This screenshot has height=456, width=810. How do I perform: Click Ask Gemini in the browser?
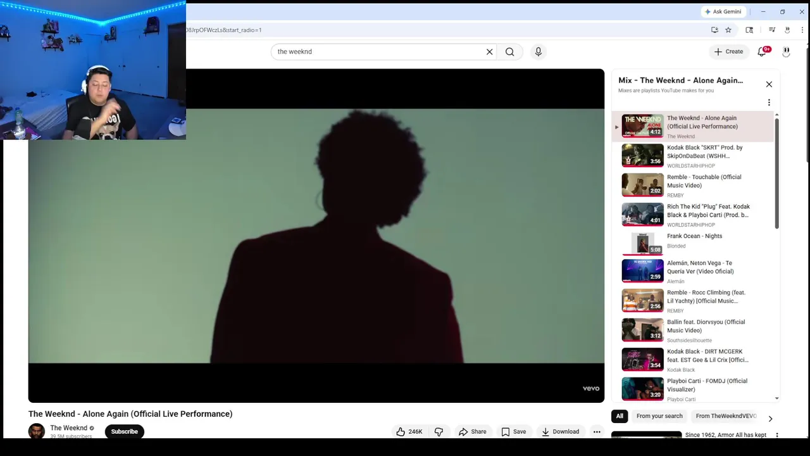(723, 11)
